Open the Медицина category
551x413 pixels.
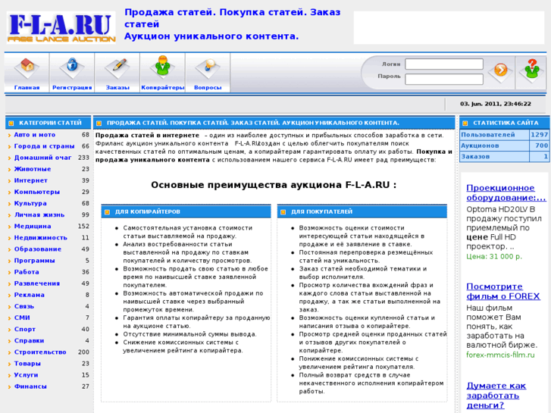click(x=33, y=227)
